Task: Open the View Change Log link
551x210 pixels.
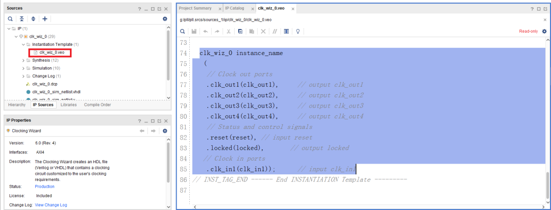Action: 51,205
